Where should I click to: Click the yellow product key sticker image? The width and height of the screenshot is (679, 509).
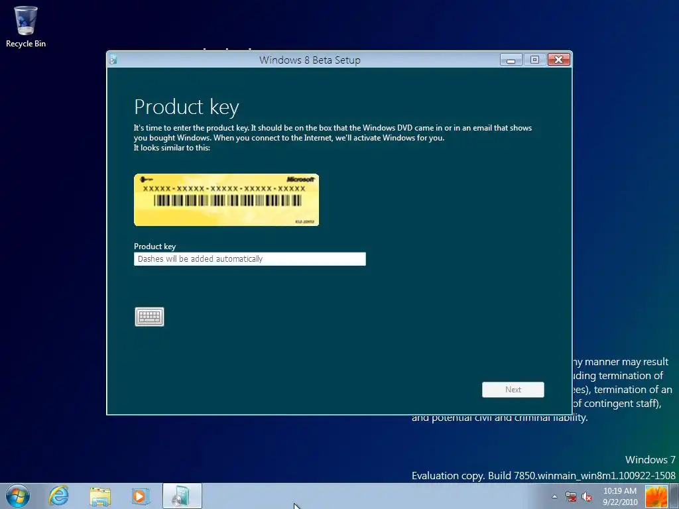click(227, 200)
